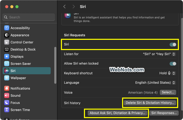Go back with the left chevron
The width and height of the screenshot is (183, 120).
pyautogui.click(x=64, y=7)
